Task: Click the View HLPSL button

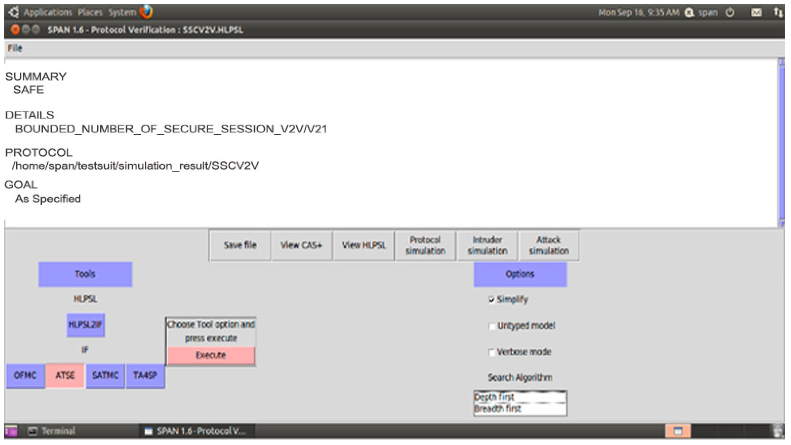Action: [x=364, y=245]
